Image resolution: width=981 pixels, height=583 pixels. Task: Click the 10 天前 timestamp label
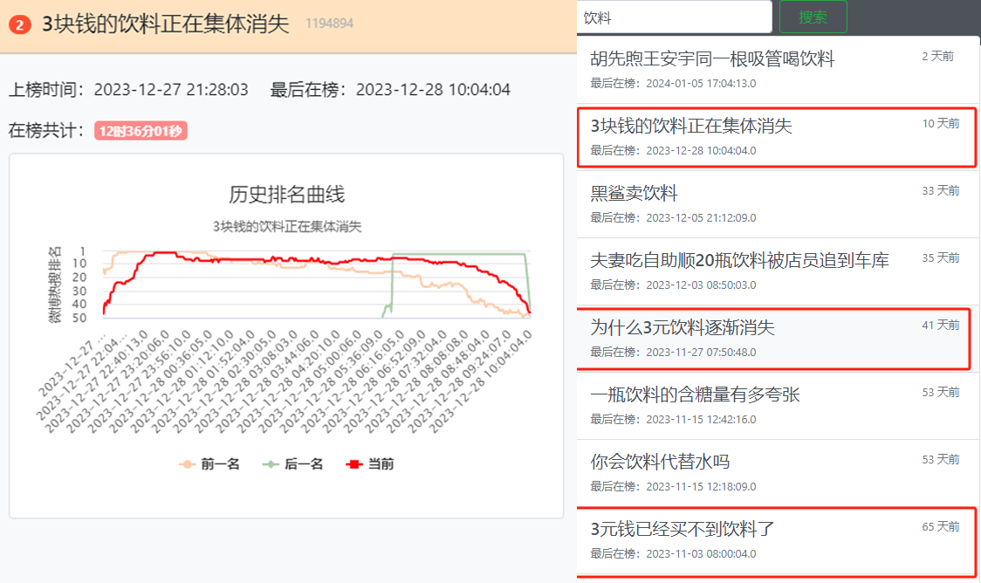click(940, 124)
